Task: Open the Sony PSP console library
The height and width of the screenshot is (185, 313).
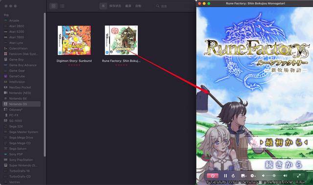Action: [x=22, y=154]
